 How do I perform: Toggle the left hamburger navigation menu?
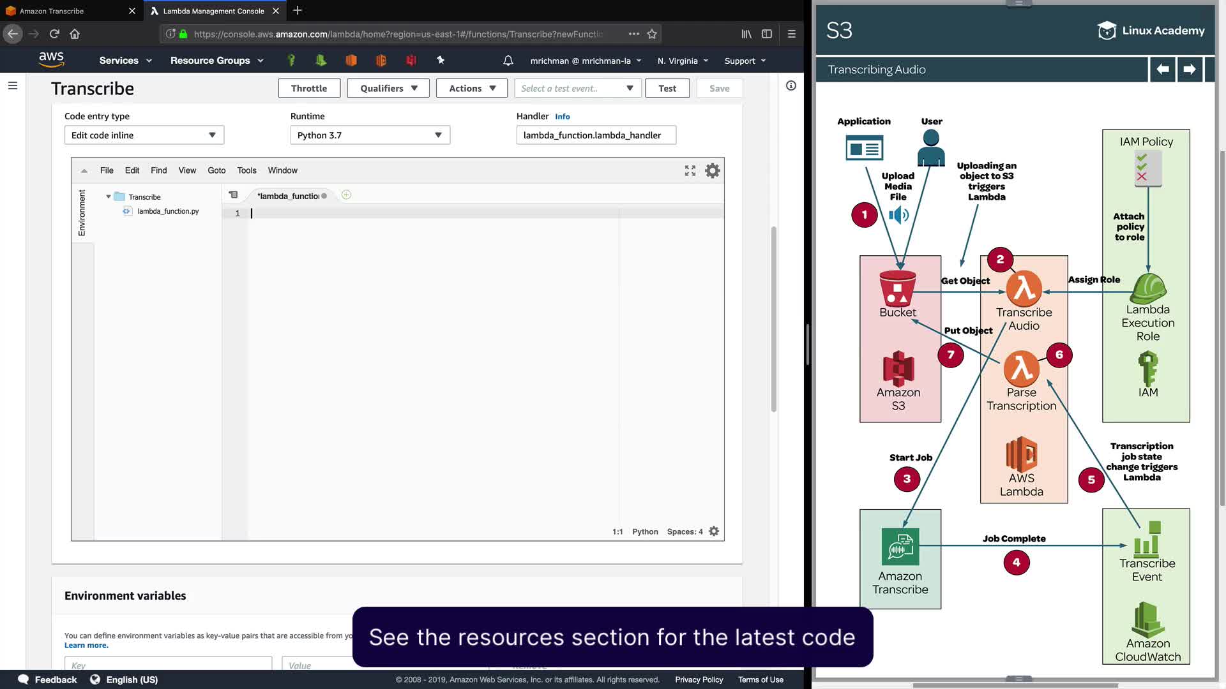point(12,85)
